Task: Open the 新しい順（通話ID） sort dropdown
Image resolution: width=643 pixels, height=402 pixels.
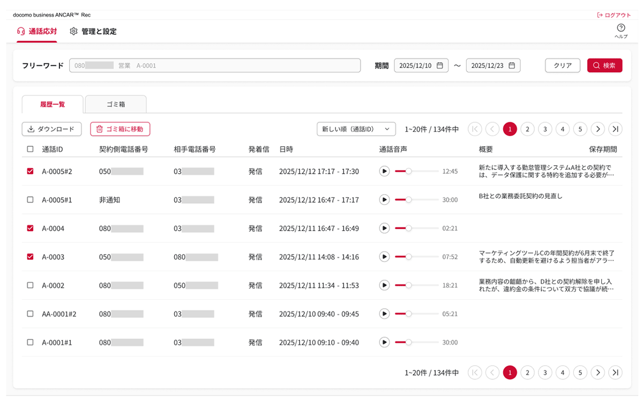Action: pyautogui.click(x=356, y=129)
